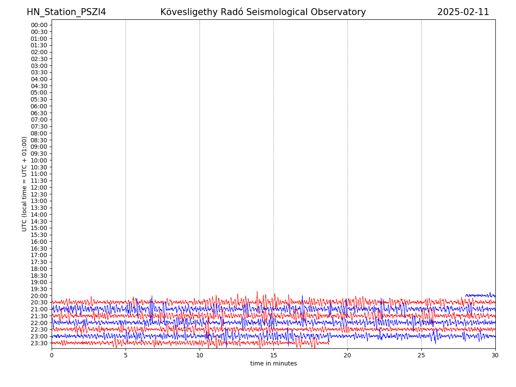Select the 00:00 time tick label
Viewport: 516px width, 387px height.
point(39,25)
